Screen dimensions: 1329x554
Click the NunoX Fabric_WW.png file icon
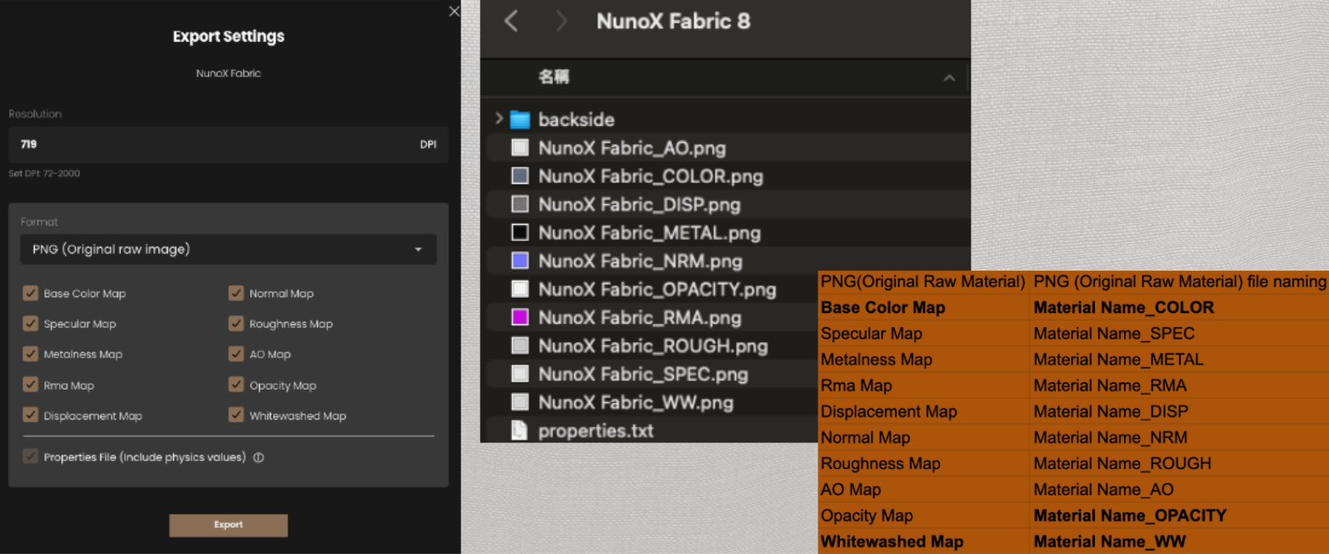pos(520,402)
